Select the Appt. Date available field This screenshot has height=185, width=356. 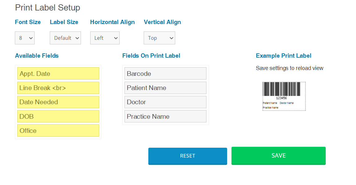click(58, 73)
